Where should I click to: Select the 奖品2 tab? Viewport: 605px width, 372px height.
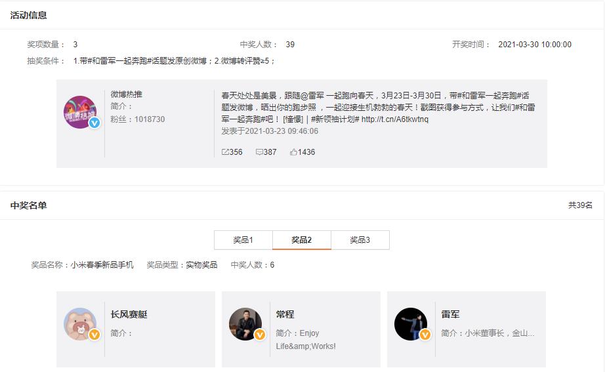click(x=302, y=240)
